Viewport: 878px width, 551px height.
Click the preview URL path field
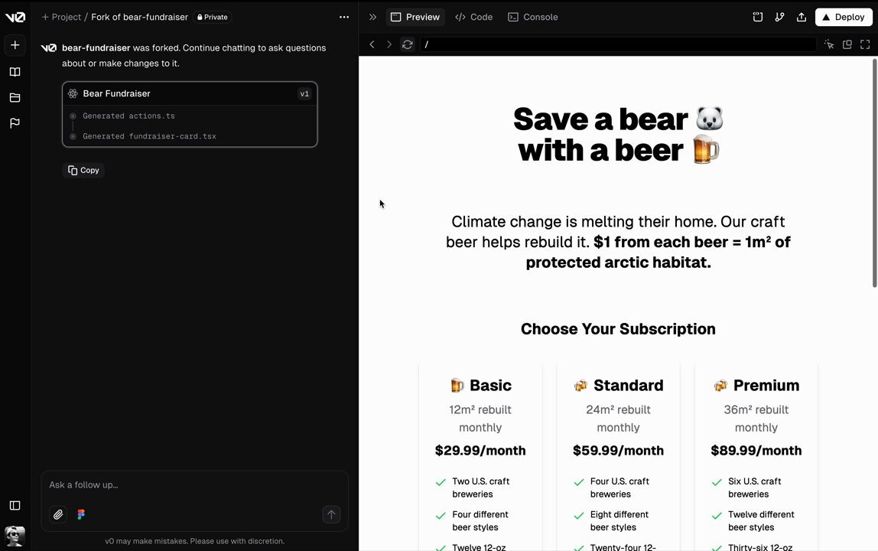618,44
